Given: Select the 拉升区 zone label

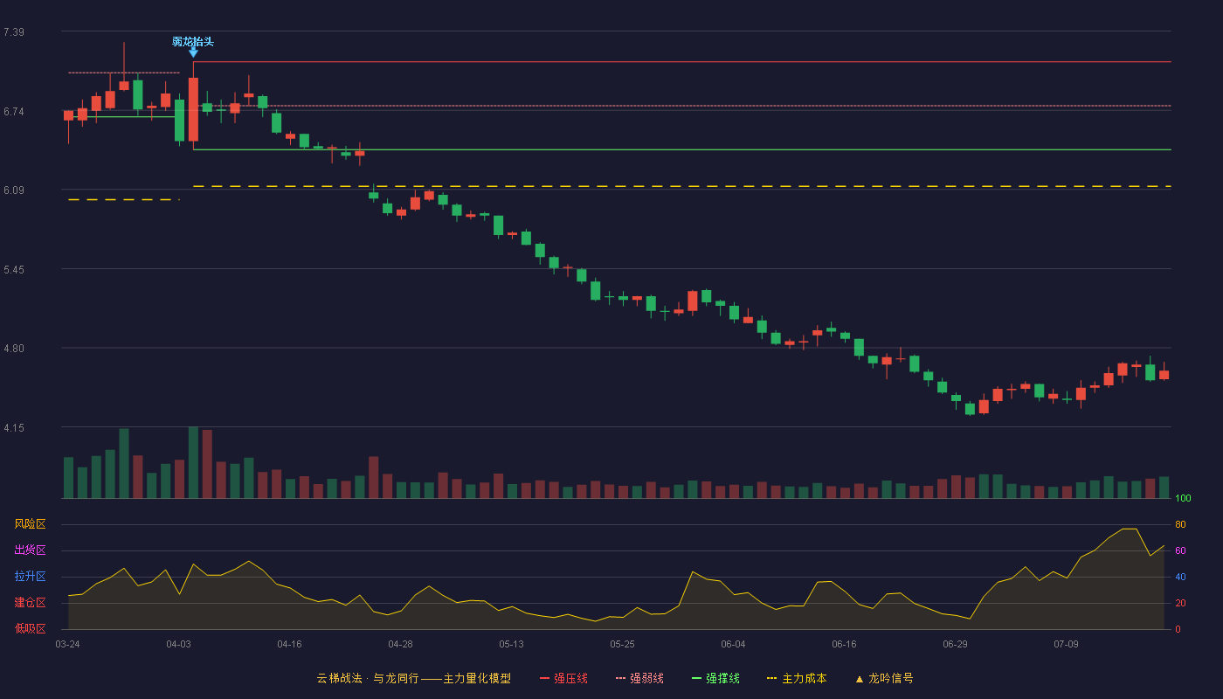Looking at the screenshot, I should [30, 577].
